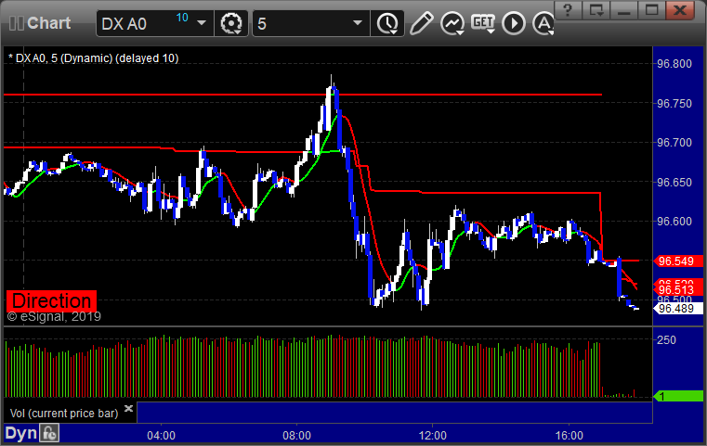Click the 96.800 price axis label
Screen dimensions: 707x446
pos(674,63)
